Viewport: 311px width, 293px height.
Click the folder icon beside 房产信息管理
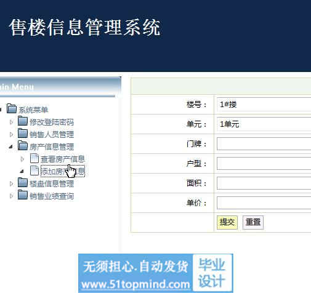23,145
